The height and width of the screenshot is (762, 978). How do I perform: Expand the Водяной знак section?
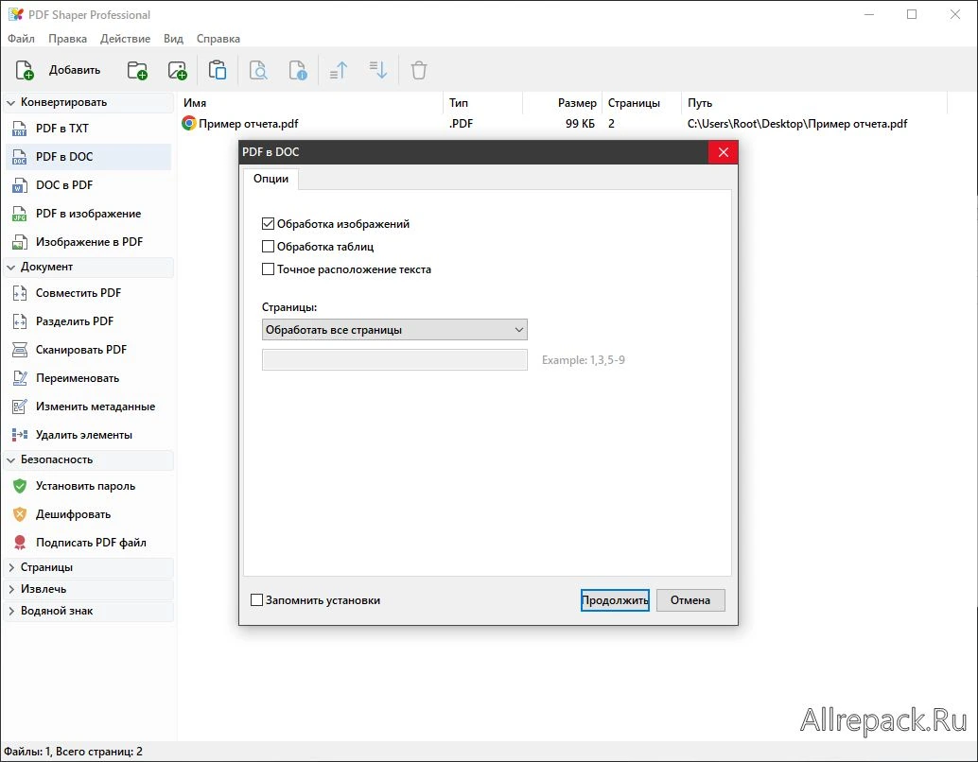click(11, 611)
